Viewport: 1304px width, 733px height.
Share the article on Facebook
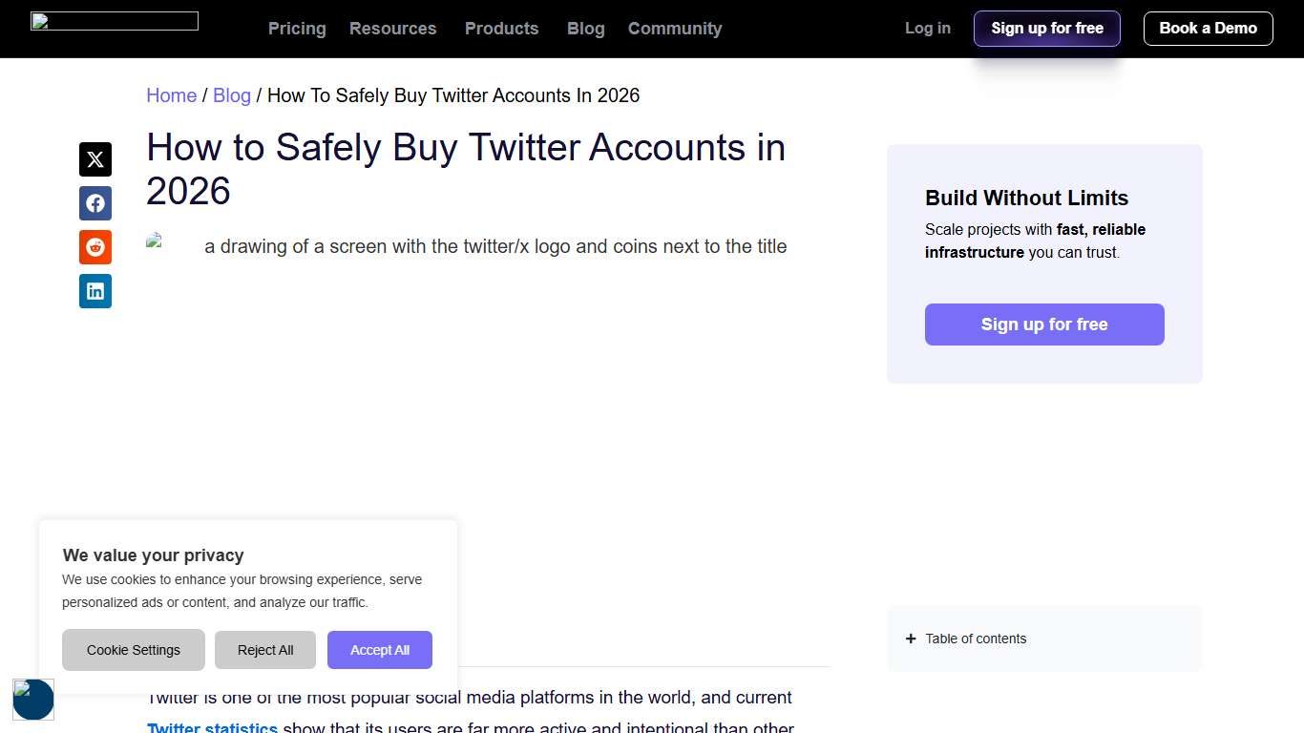95,203
